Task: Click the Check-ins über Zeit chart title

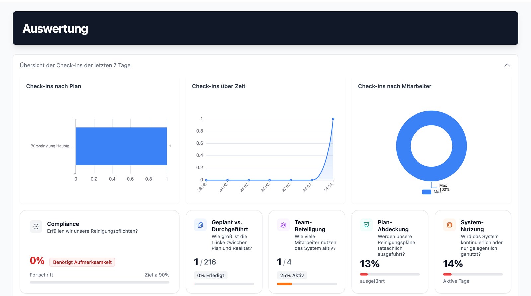Action: 218,86
